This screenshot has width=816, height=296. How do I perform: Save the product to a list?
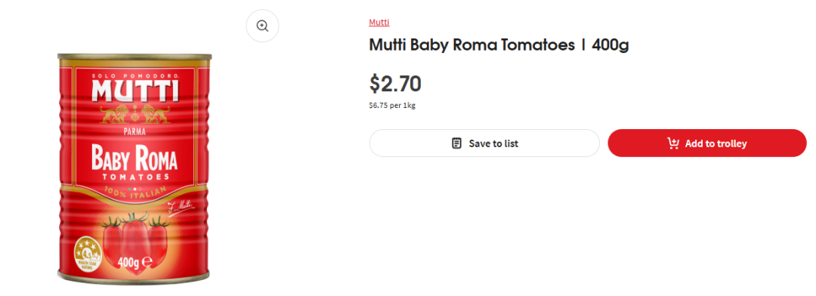click(484, 143)
